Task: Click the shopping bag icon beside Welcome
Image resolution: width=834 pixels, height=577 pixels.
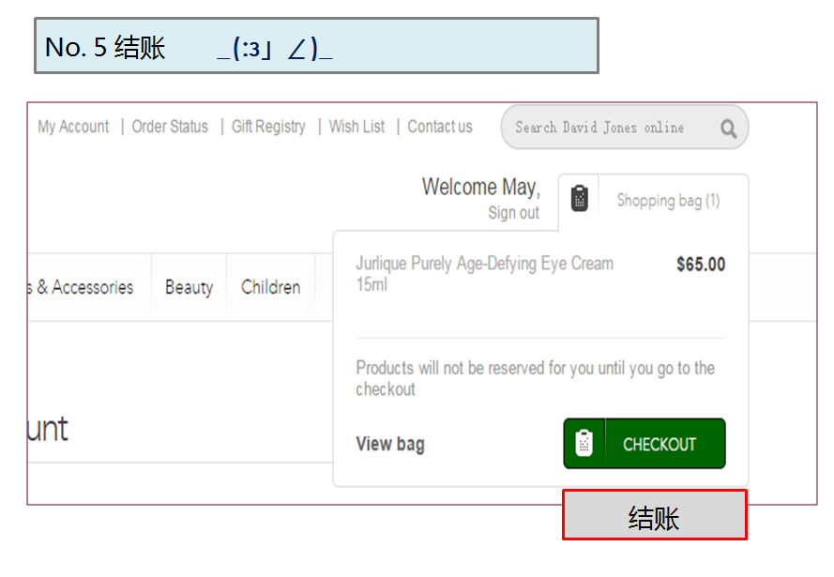Action: tap(579, 198)
